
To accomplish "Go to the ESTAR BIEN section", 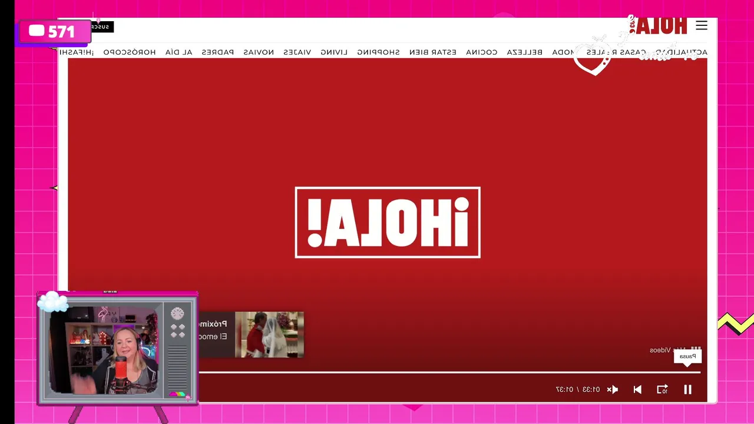I will click(433, 52).
